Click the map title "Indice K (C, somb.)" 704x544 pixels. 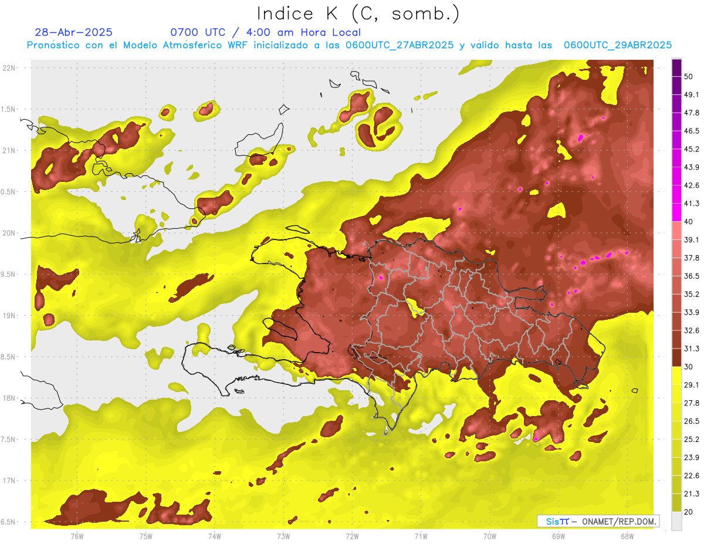[358, 13]
